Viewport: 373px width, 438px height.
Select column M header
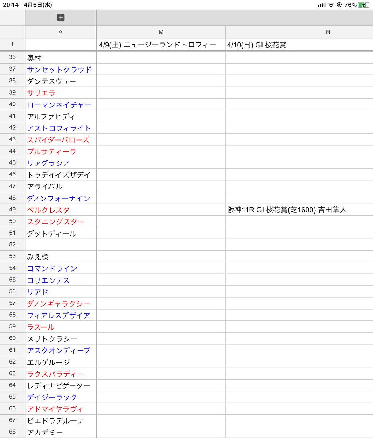click(x=161, y=32)
